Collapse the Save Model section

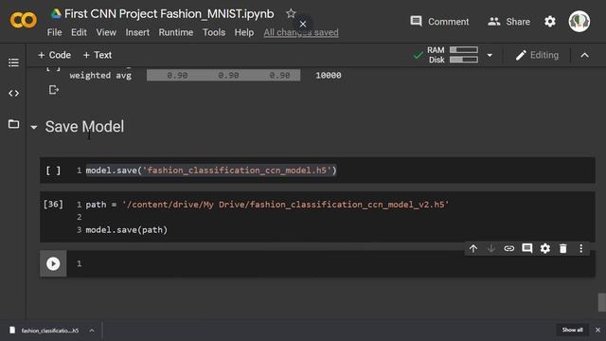click(34, 127)
